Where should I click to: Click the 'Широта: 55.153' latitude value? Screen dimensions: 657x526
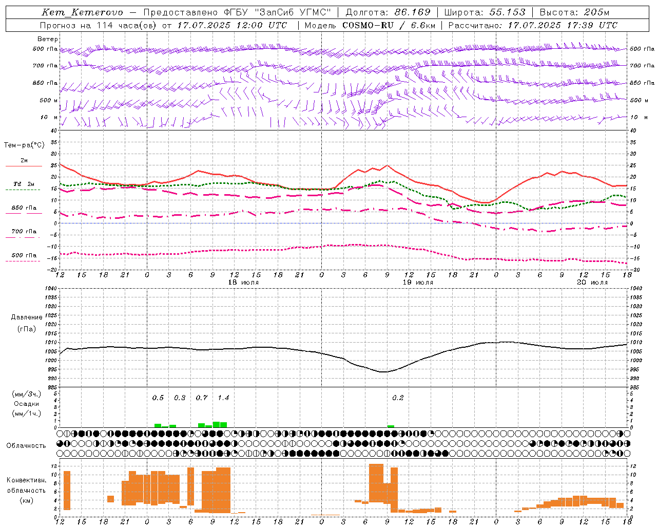pyautogui.click(x=485, y=12)
